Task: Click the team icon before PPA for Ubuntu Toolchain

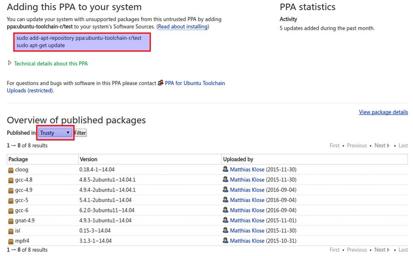Action: 160,83
